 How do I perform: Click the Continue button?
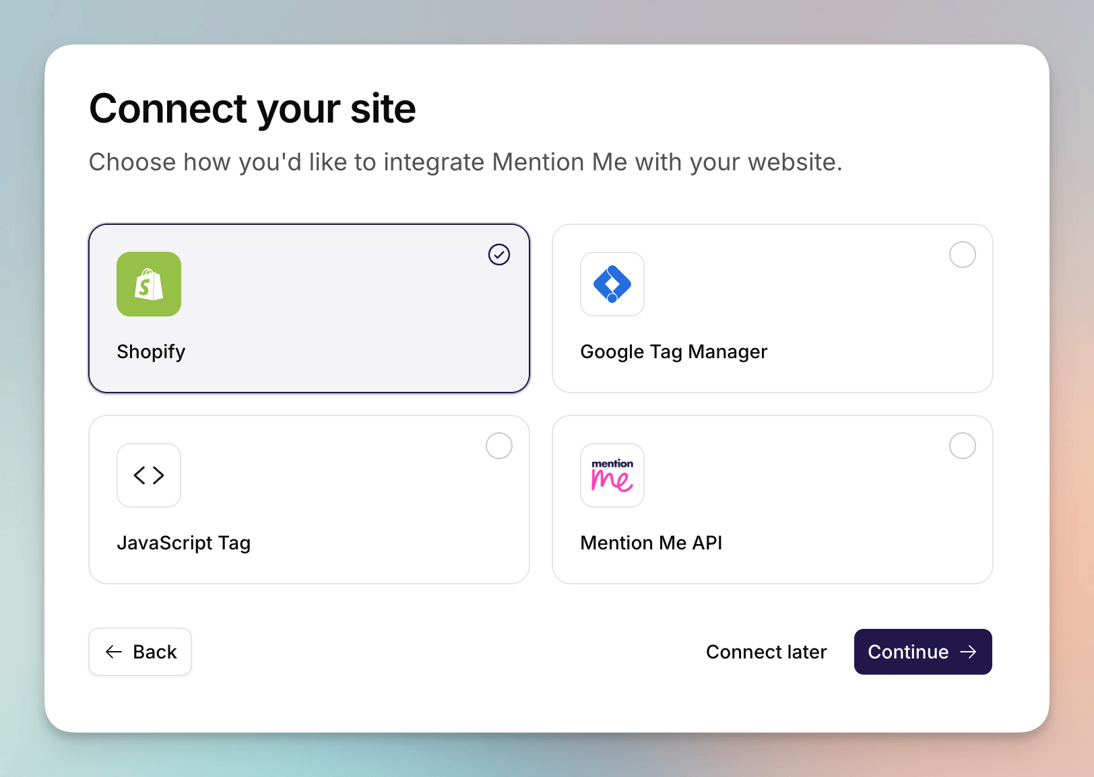pyautogui.click(x=923, y=652)
